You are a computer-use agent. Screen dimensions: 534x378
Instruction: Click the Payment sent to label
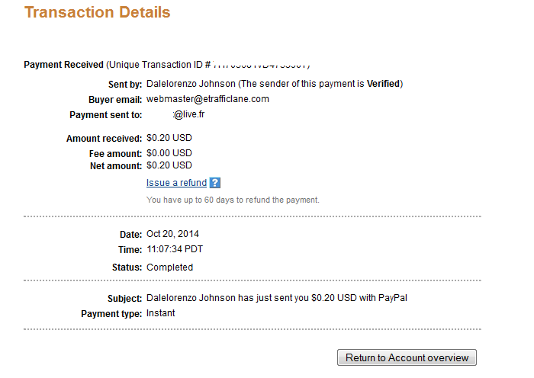tap(106, 115)
